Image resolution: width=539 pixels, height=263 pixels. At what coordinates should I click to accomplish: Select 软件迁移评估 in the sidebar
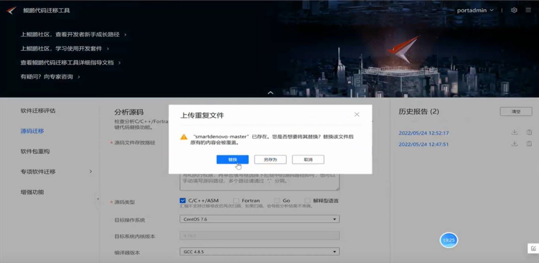coord(38,111)
